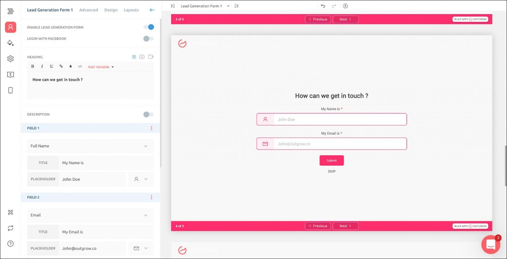Click the undo arrow in top toolbar
Image resolution: width=507 pixels, height=259 pixels.
323,6
